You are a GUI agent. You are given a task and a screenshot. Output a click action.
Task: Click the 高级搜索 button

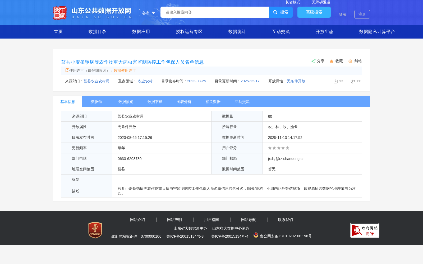[314, 12]
